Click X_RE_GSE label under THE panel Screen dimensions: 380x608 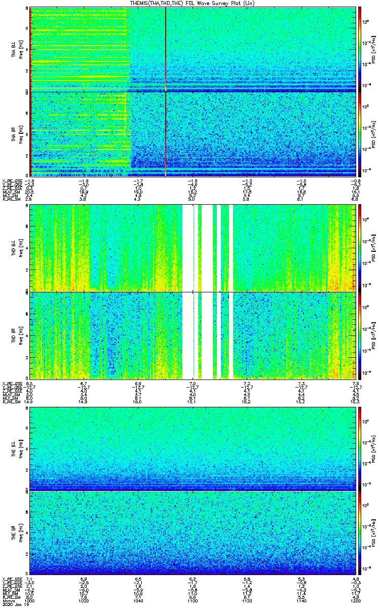12,579
